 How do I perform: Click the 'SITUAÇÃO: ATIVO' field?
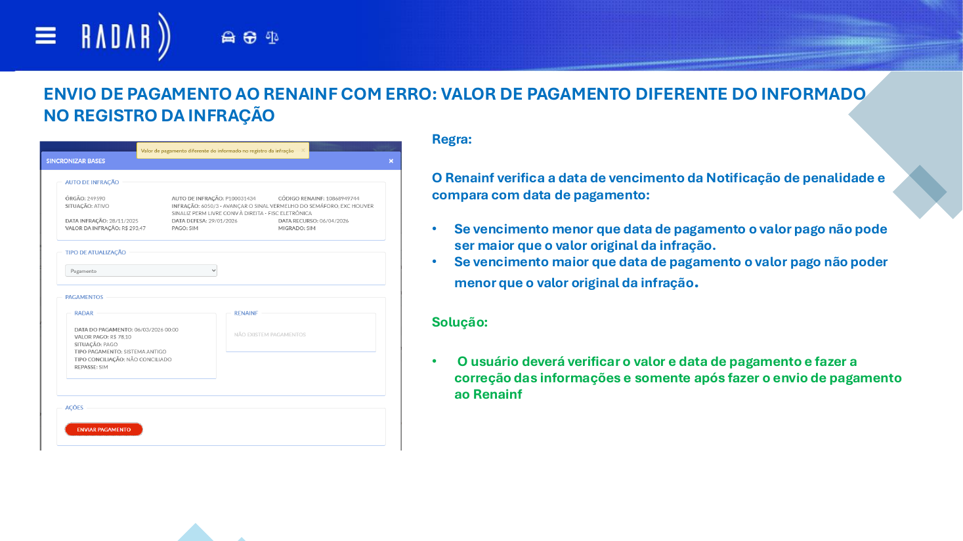[x=87, y=206]
